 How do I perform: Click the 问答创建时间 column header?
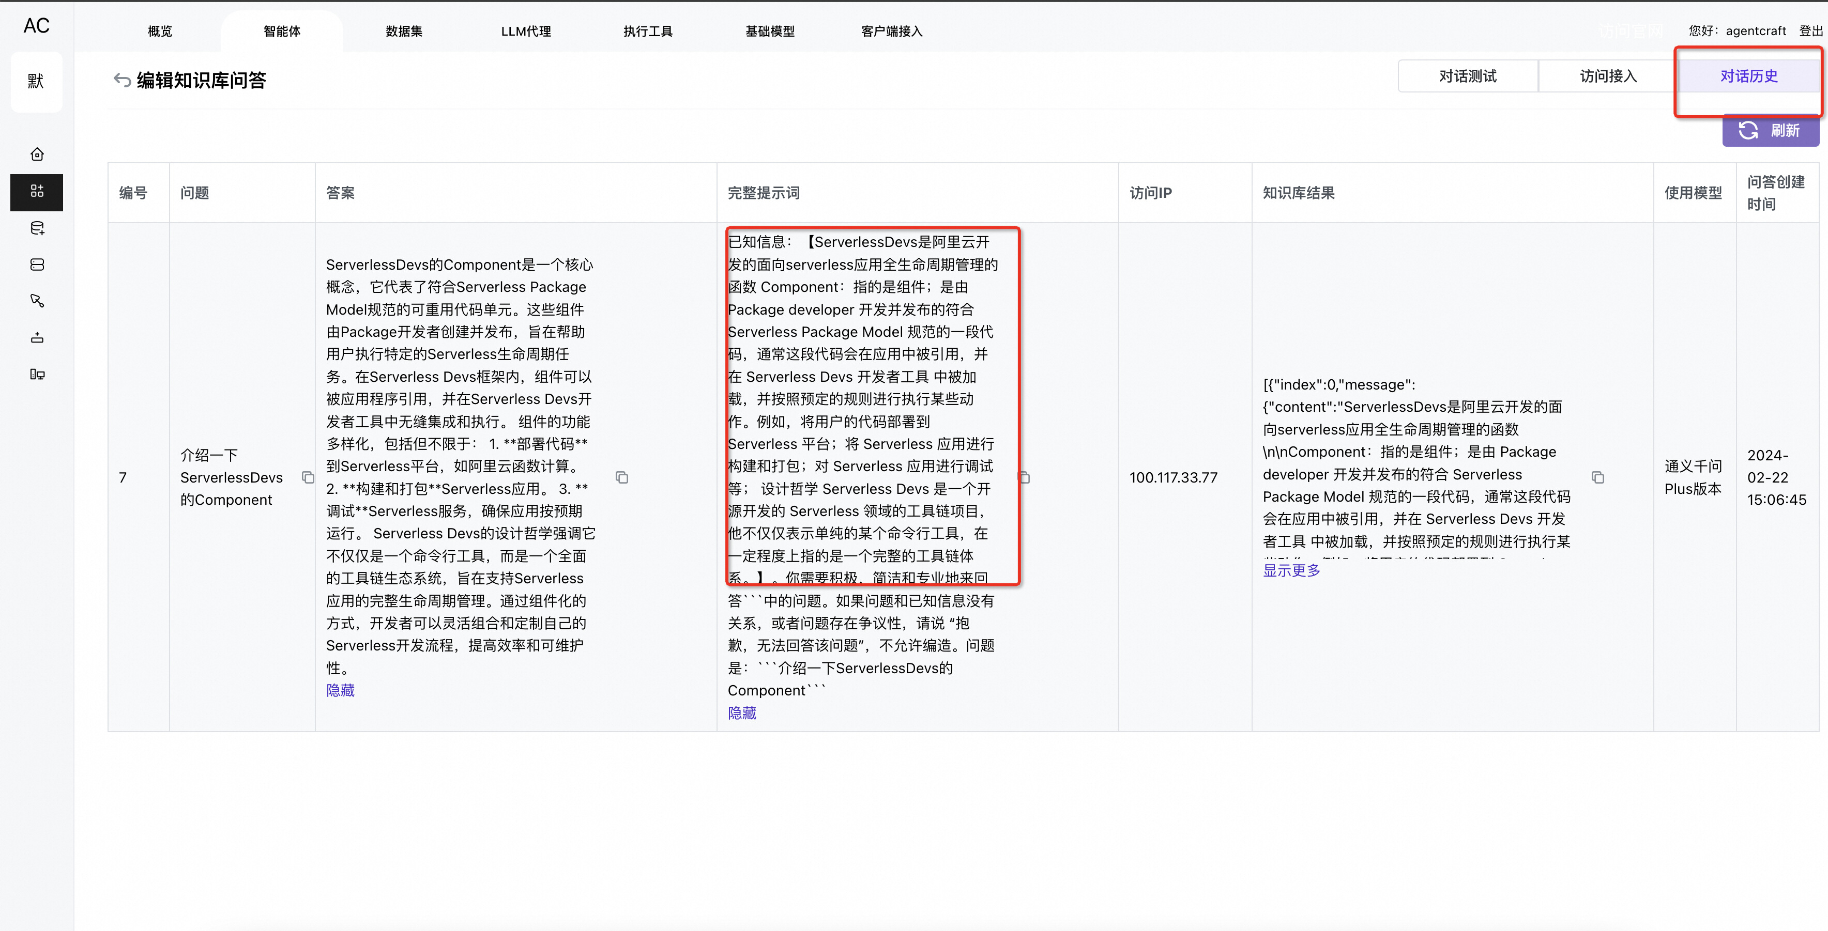tap(1778, 193)
